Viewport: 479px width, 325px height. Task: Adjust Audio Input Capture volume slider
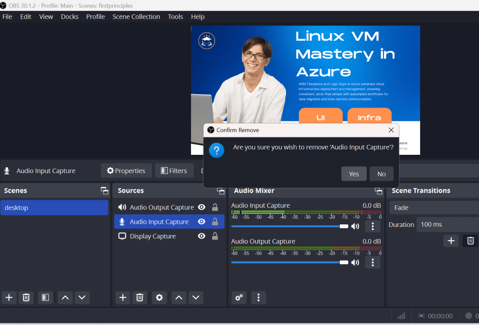[x=289, y=227]
